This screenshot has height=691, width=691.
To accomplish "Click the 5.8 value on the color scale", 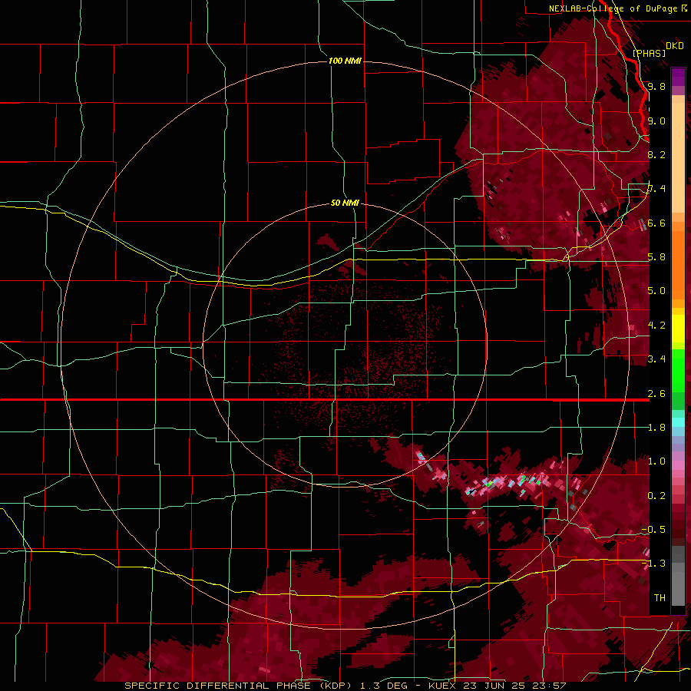I will pos(656,257).
